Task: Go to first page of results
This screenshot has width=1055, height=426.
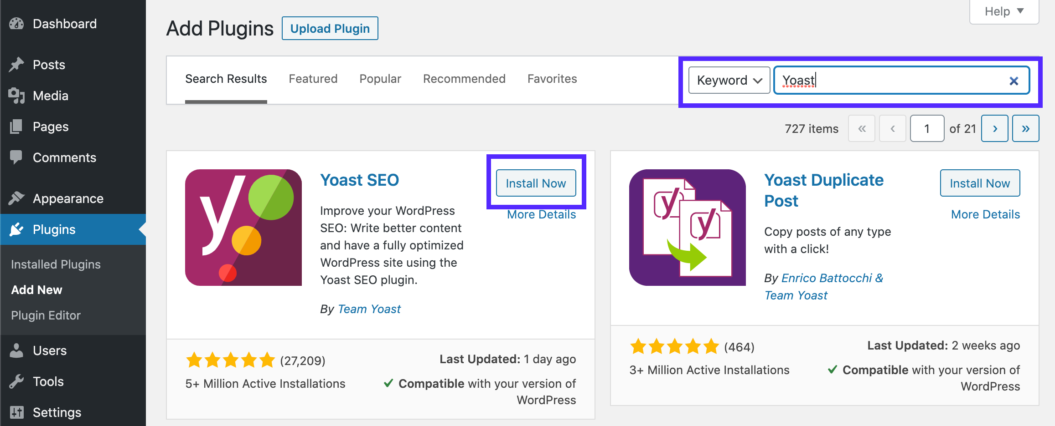Action: point(862,128)
